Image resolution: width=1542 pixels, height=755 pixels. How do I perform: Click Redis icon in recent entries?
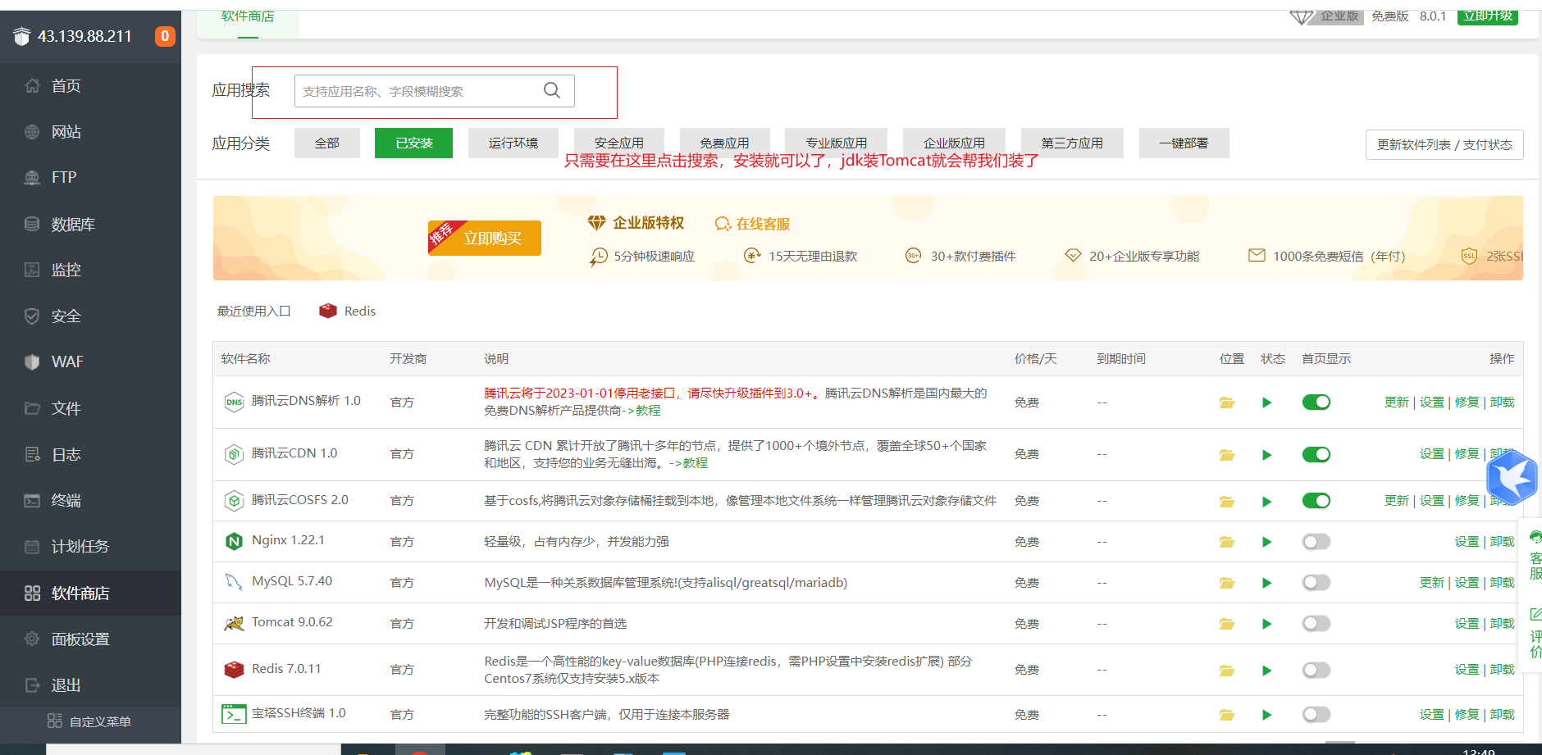328,312
